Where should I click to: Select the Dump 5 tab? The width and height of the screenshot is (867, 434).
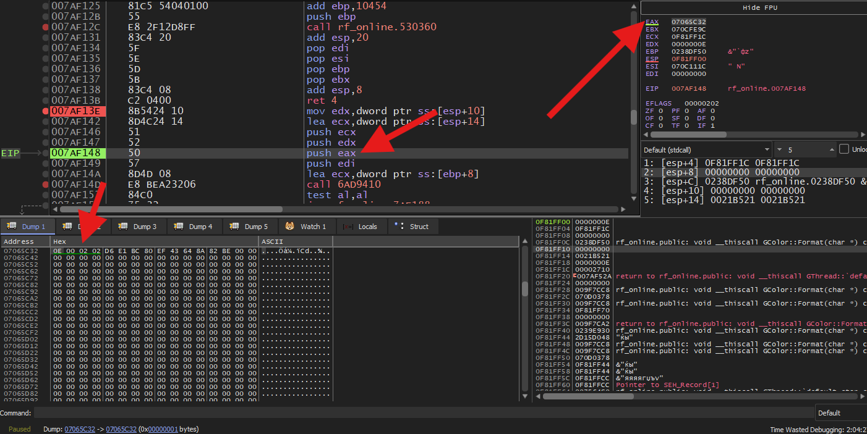click(250, 227)
